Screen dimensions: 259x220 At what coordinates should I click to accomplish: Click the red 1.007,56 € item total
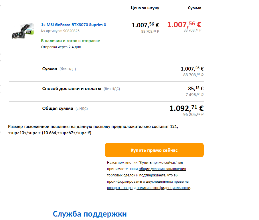click(x=184, y=25)
